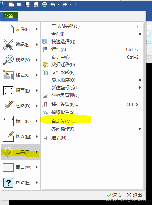Click the New document icon in quick toolbar

tap(11, 5)
